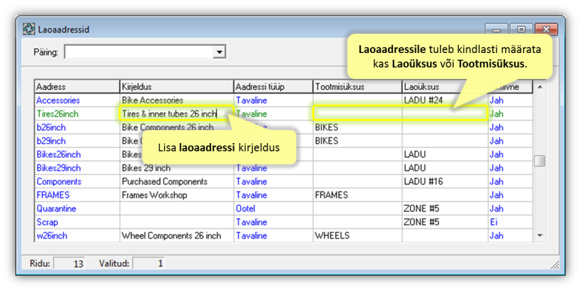Click inside the Päring combo box field
The image size is (581, 291).
click(139, 52)
